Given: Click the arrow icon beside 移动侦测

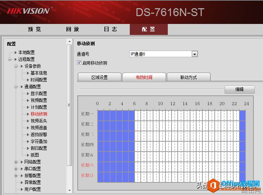Looking at the screenshot, I should click(x=28, y=114).
